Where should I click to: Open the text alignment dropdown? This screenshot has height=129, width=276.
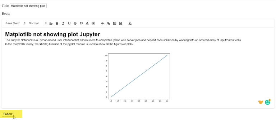tap(51, 24)
